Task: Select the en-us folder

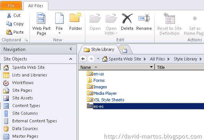Action: [x=99, y=74]
